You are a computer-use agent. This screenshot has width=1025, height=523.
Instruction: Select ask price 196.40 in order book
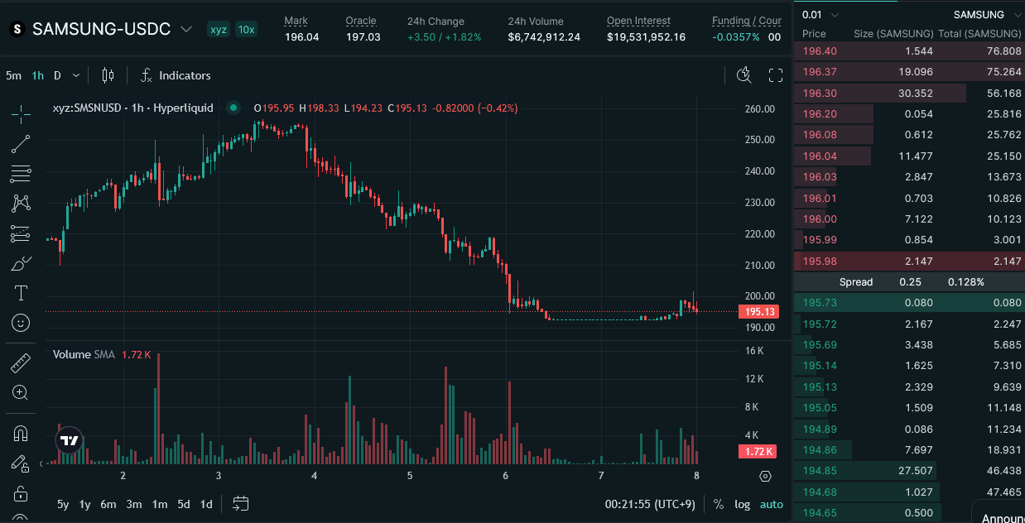pyautogui.click(x=820, y=51)
